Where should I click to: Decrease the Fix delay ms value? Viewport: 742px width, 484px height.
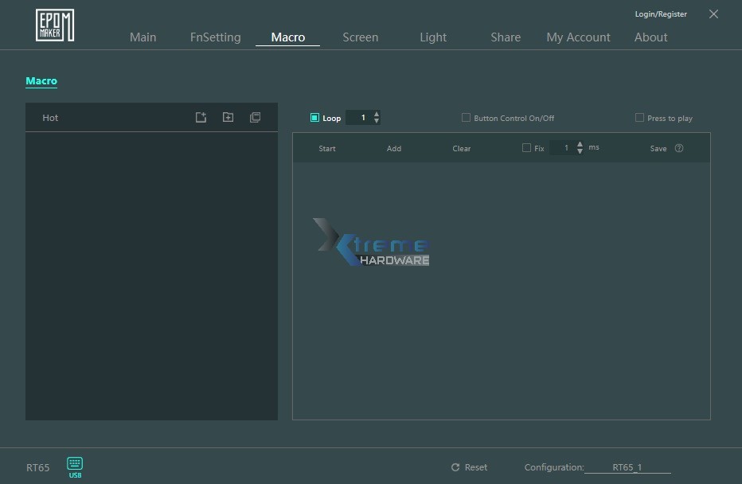pyautogui.click(x=579, y=151)
